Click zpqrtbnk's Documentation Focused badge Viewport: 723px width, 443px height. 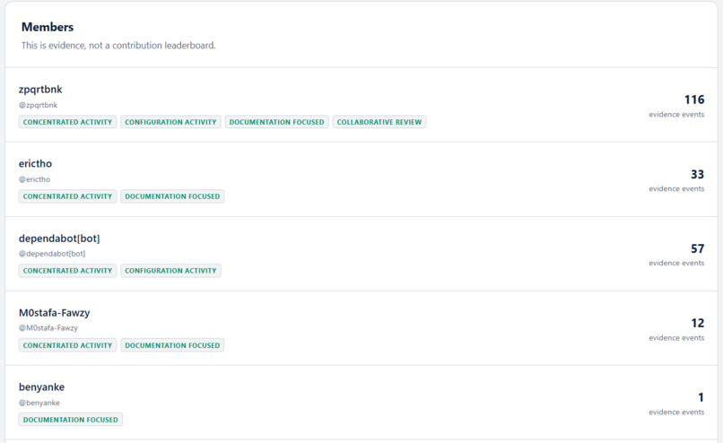click(276, 122)
